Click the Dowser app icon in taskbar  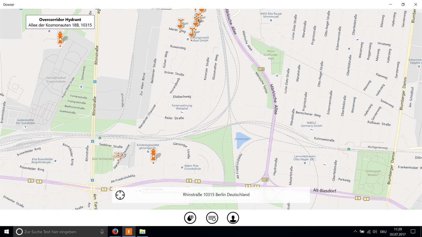click(129, 231)
